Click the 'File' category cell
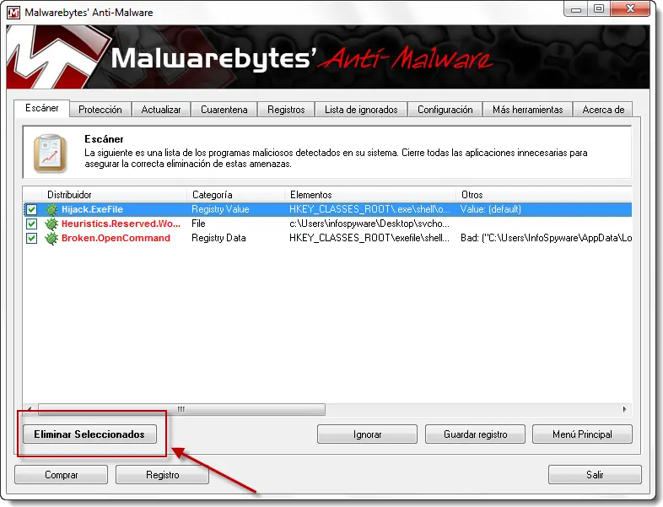663x507 pixels. point(198,224)
